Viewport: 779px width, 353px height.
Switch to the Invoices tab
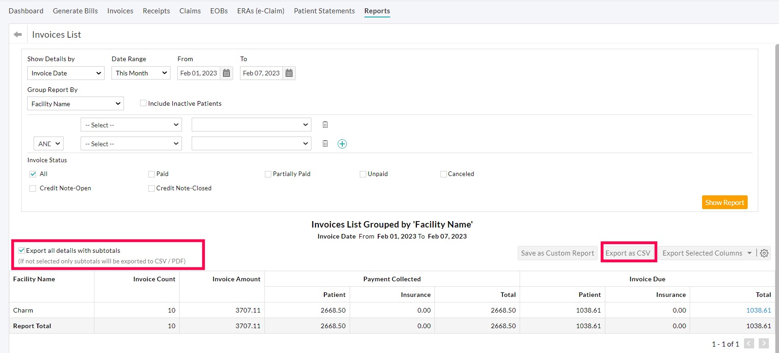coord(120,11)
